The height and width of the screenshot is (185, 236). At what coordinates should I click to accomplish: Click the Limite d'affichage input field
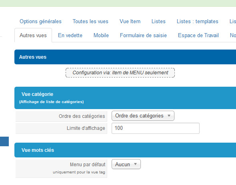[x=156, y=128]
